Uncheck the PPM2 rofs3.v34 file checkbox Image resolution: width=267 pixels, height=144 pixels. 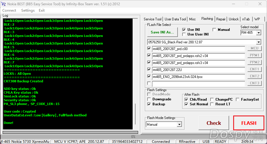click(x=149, y=62)
